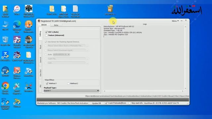Click the HardWare ID text in the status bar
Image resolution: width=212 pixels, height=119 pixels.
point(161,103)
